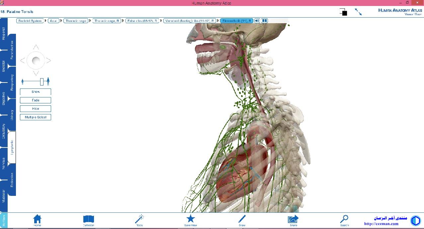Enable Multiple Select mode
Viewport: 424px width, 229px height.
[x=36, y=117]
